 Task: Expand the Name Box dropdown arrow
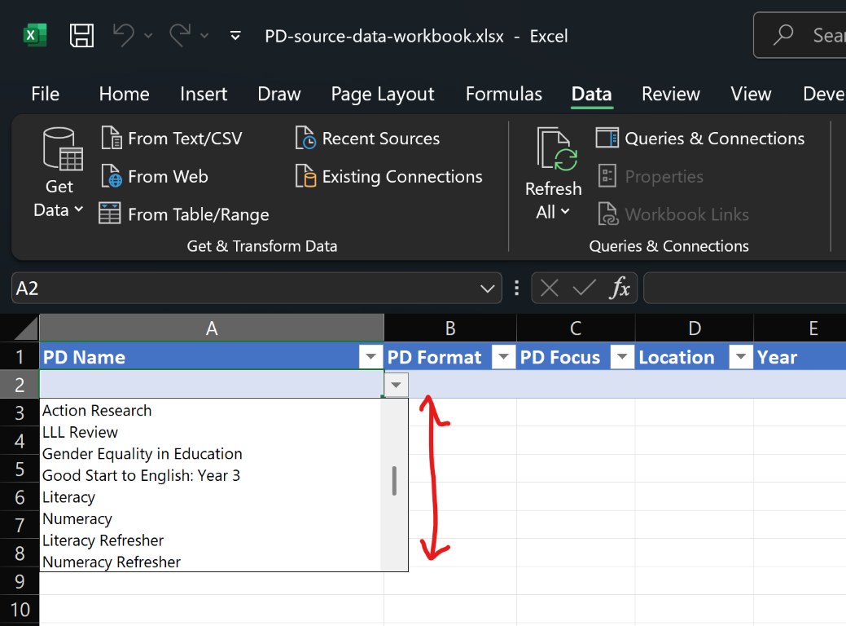(x=488, y=289)
